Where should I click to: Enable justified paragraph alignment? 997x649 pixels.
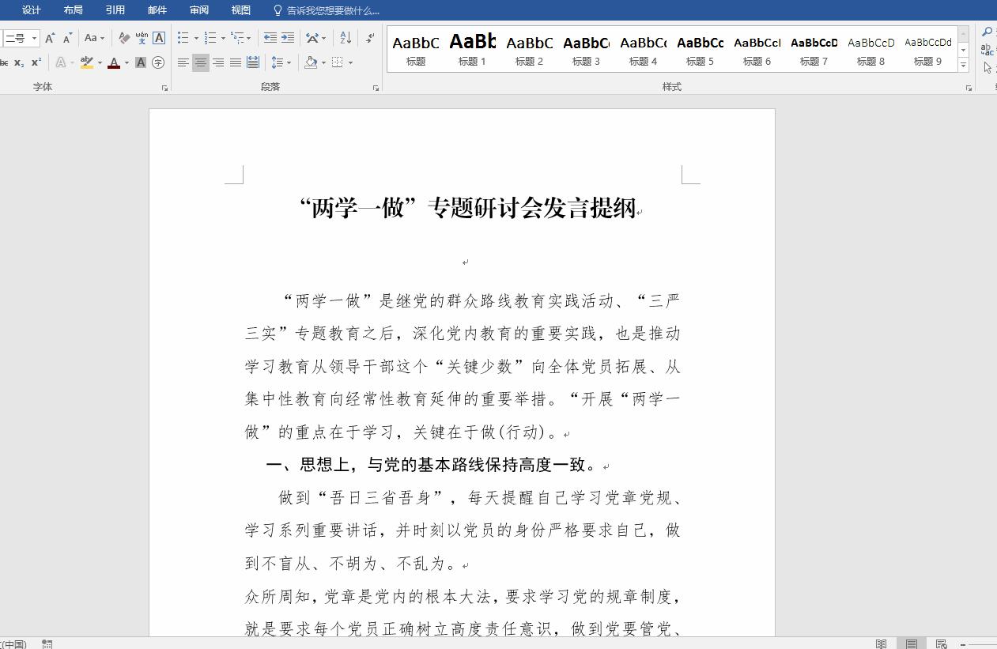pyautogui.click(x=236, y=62)
